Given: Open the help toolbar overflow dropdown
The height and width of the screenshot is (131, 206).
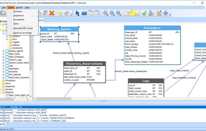Looking at the screenshot, I should (x=170, y=15).
